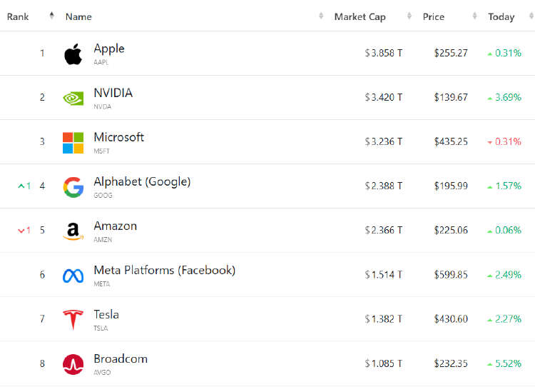Click the NVIDIA green logo
This screenshot has width=535, height=387.
pos(73,99)
